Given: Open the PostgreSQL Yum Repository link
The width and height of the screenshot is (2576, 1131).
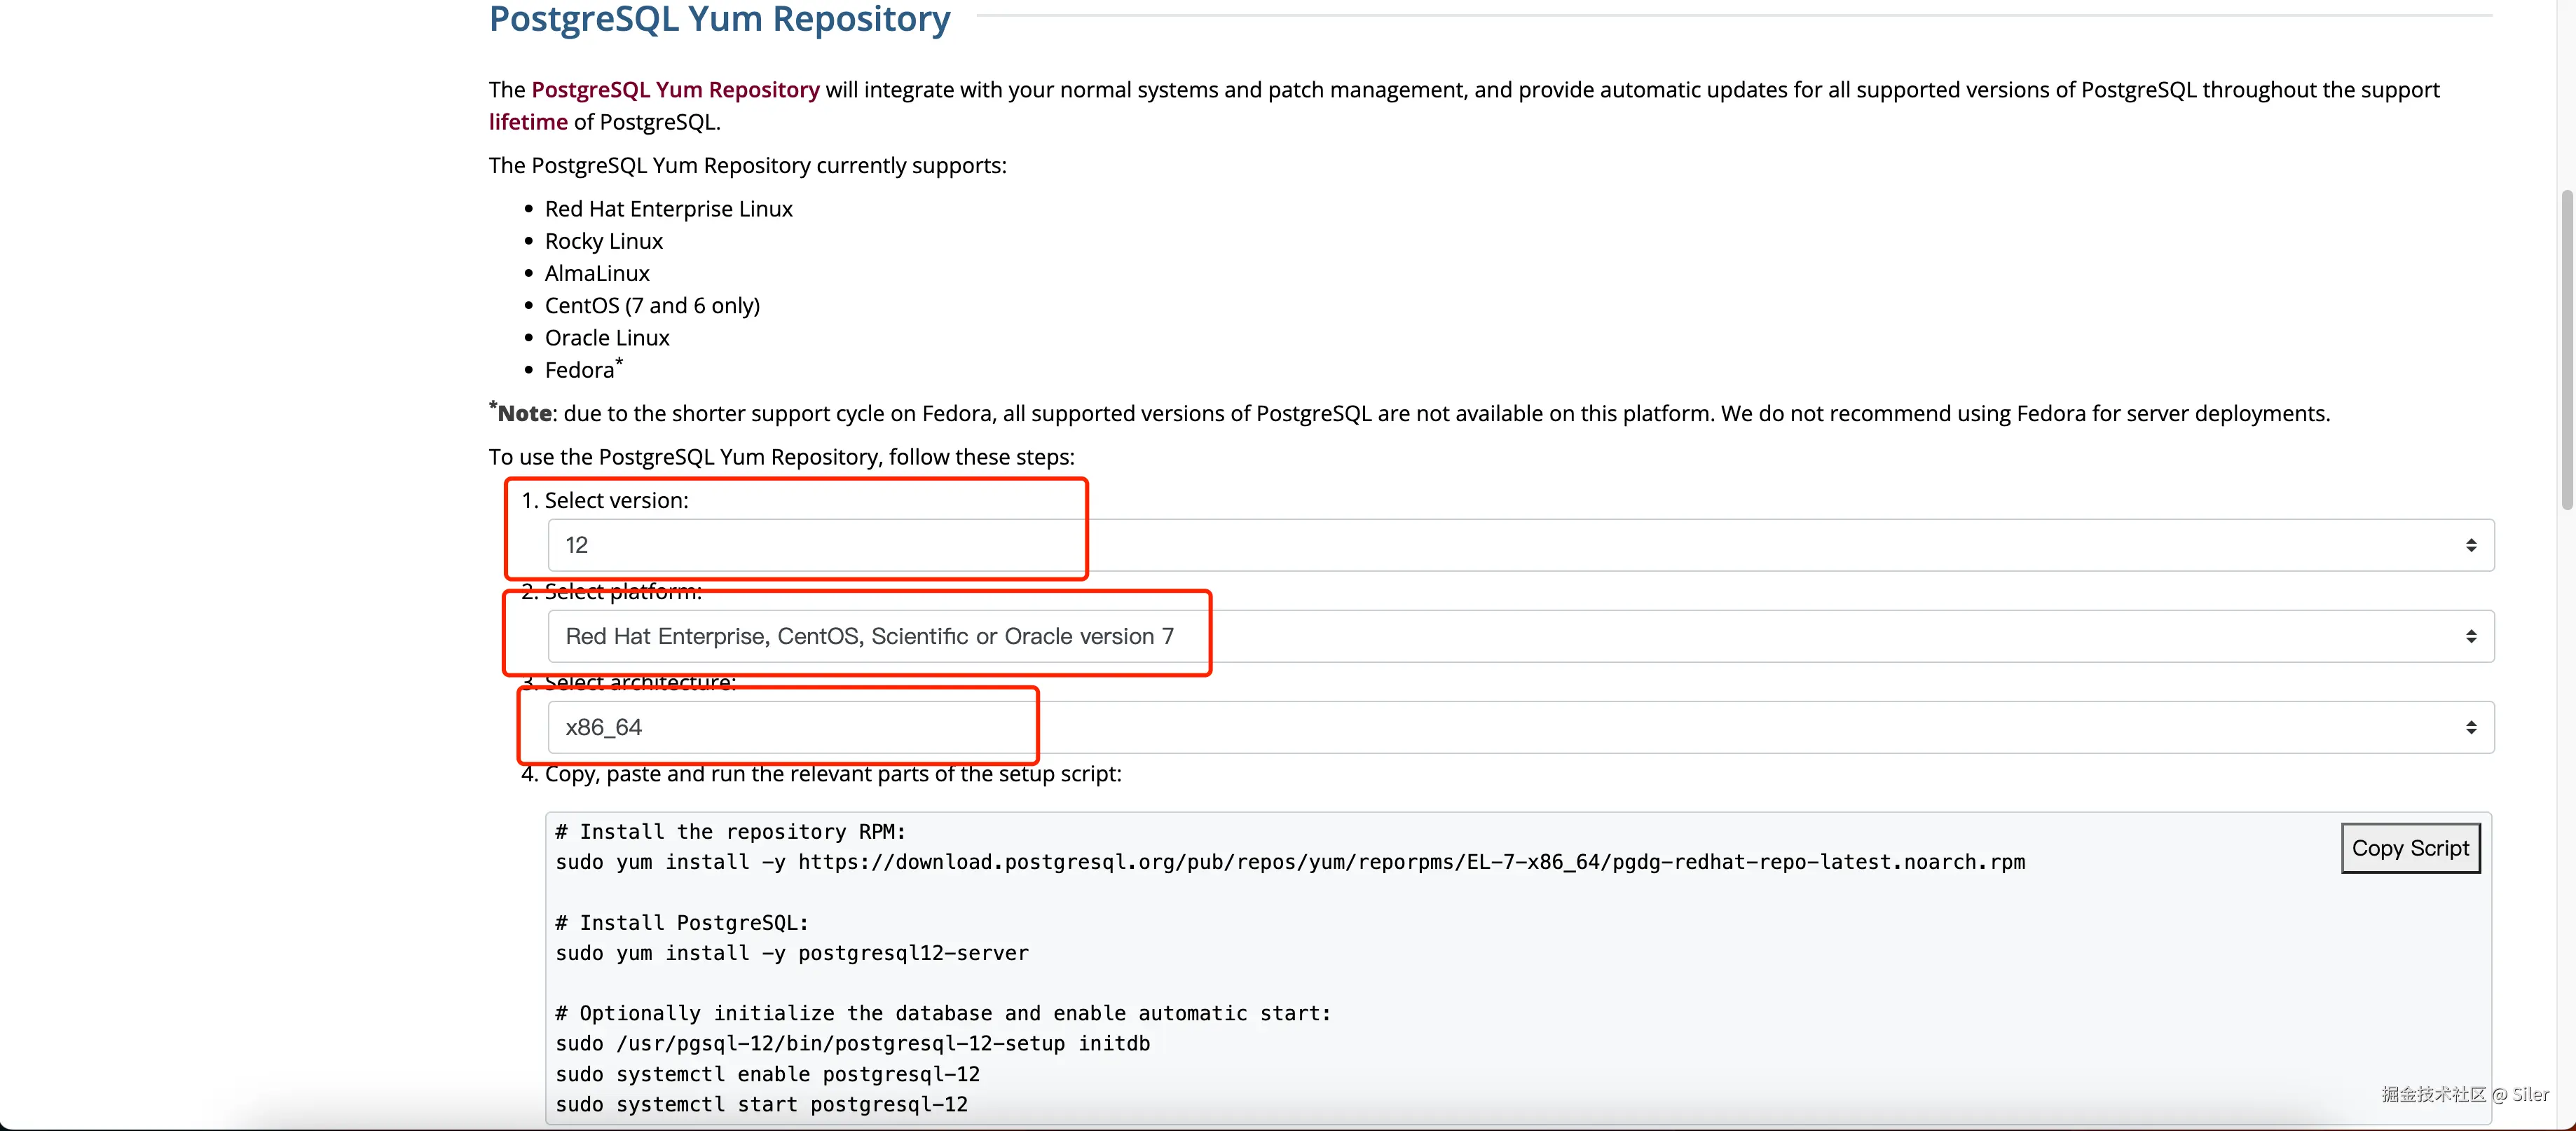Looking at the screenshot, I should tap(675, 90).
